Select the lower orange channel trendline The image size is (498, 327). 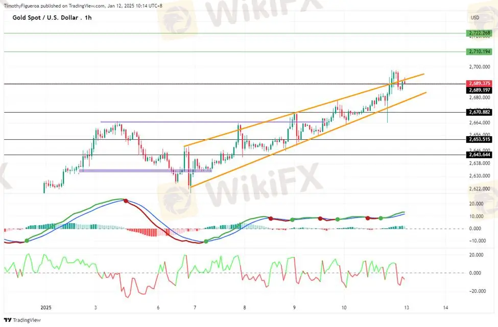pyautogui.click(x=308, y=140)
